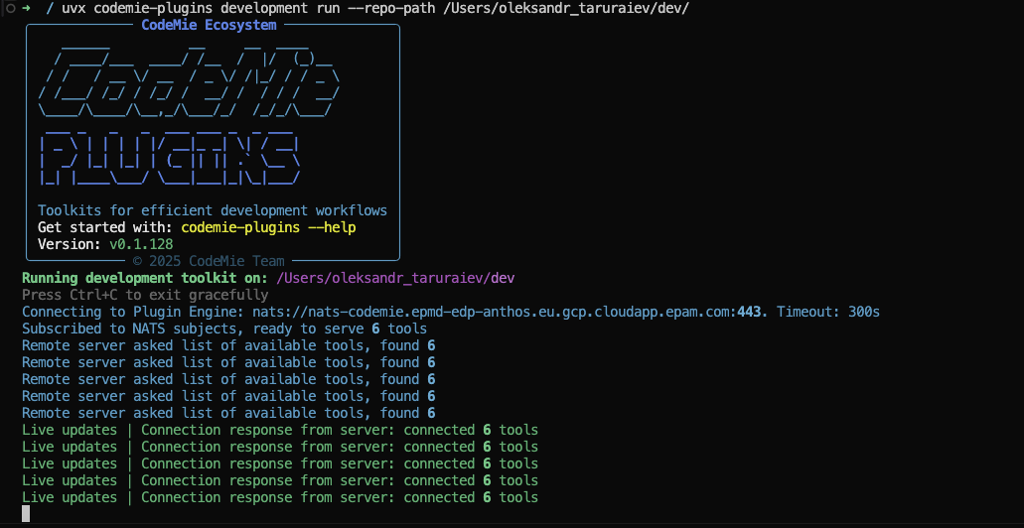Screen dimensions: 1024x528
Task: Click the '© 2025 CodeMie Team' footer
Action: (x=209, y=261)
